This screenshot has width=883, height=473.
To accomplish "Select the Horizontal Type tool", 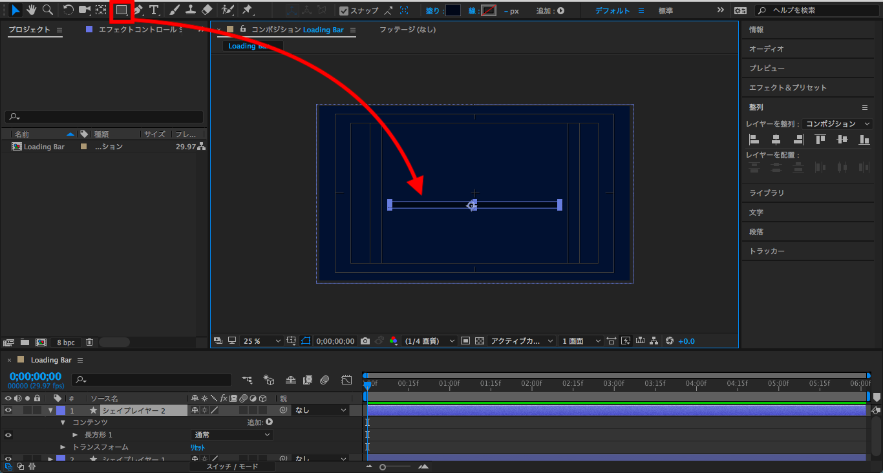I will click(x=154, y=10).
